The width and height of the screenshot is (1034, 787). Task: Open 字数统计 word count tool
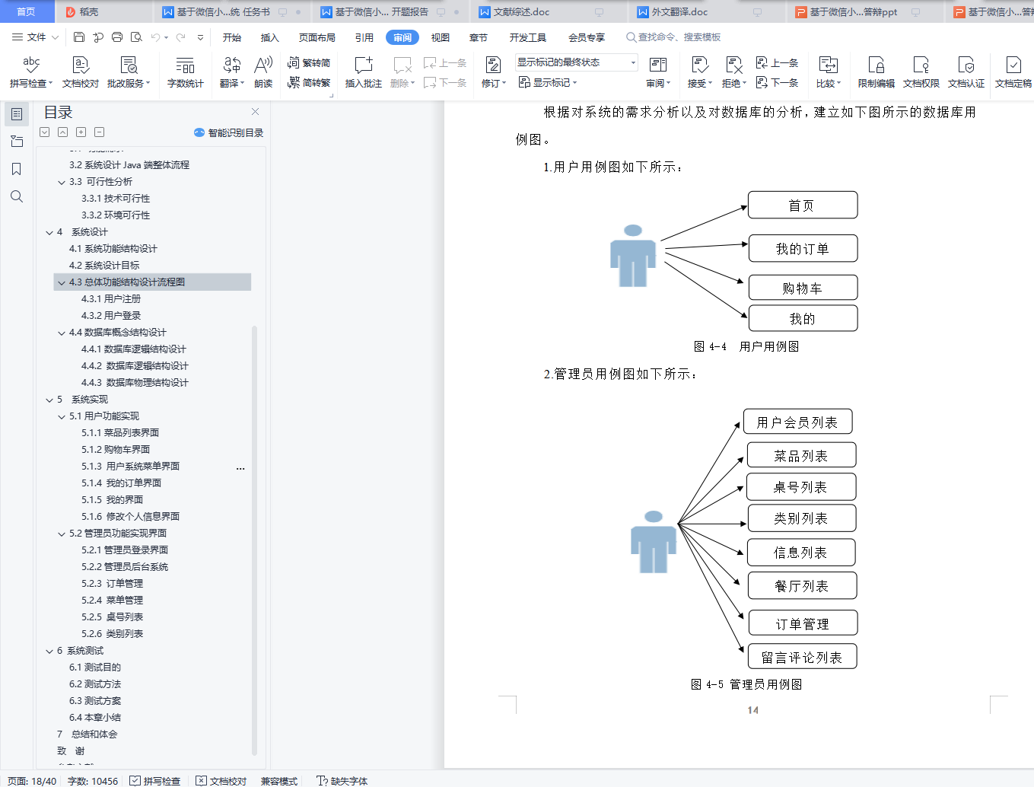click(x=186, y=72)
